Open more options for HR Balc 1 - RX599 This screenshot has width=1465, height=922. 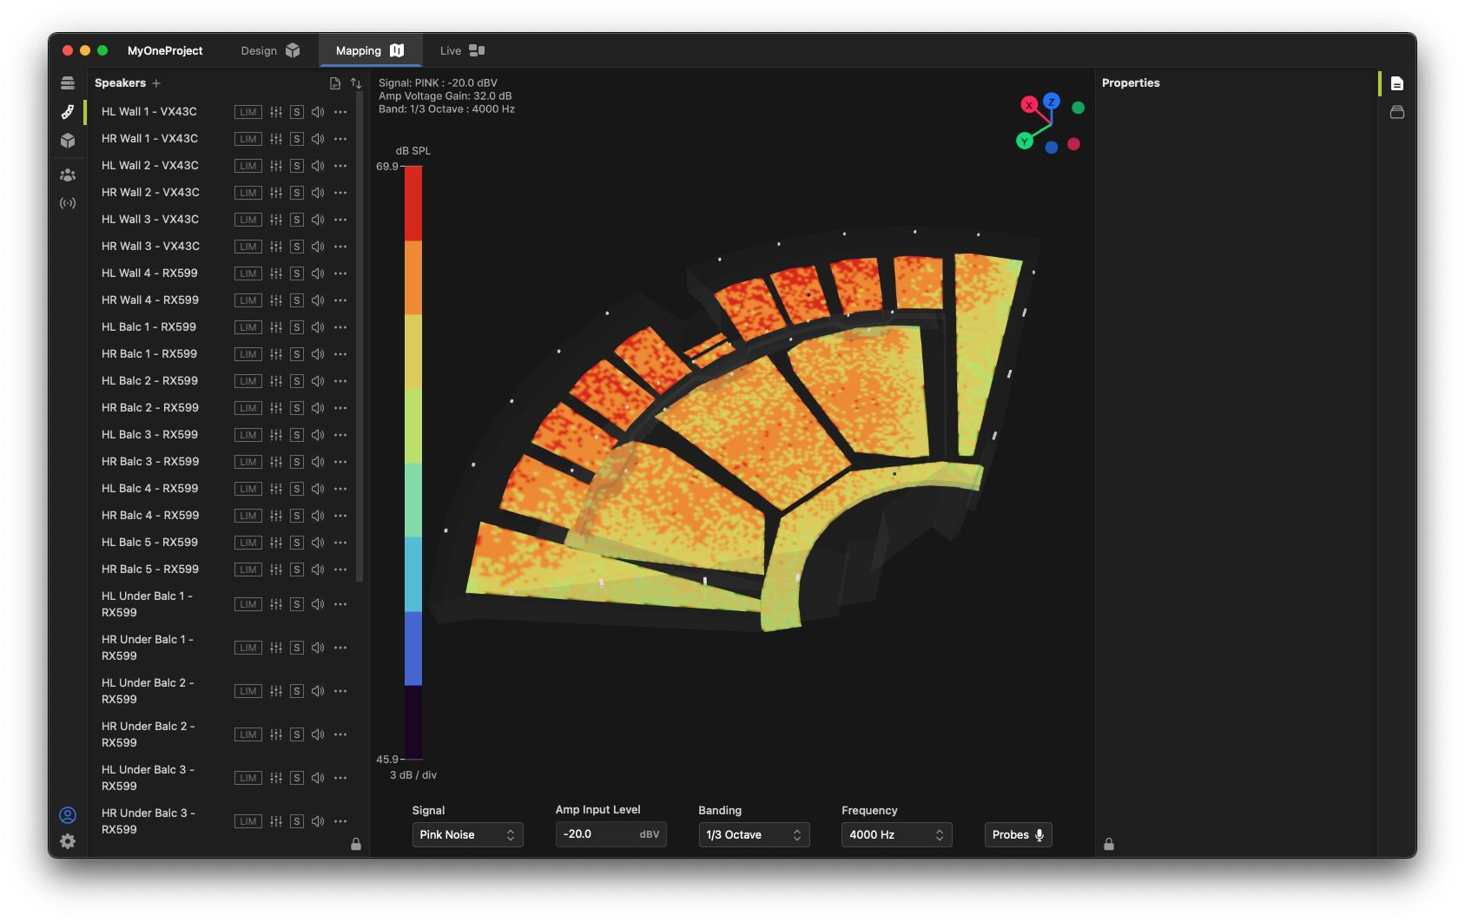click(x=340, y=354)
